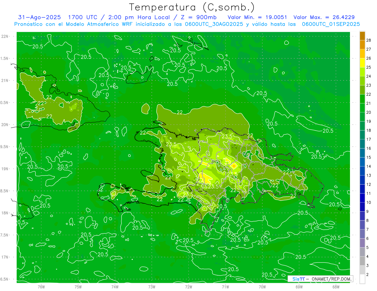Click the 70W longitude axis label

coord(262,287)
